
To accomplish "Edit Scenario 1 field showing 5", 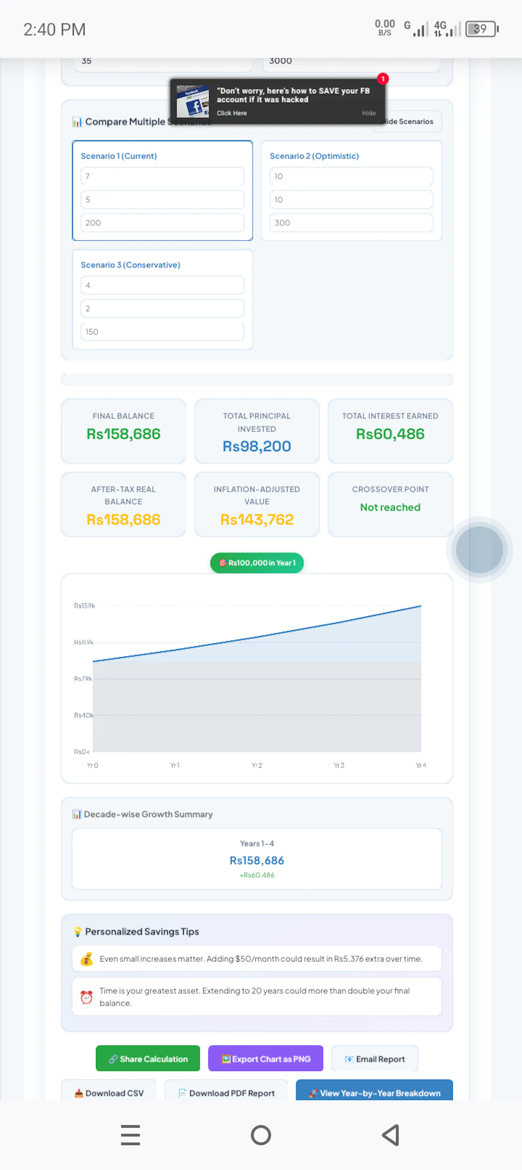I will pyautogui.click(x=162, y=199).
